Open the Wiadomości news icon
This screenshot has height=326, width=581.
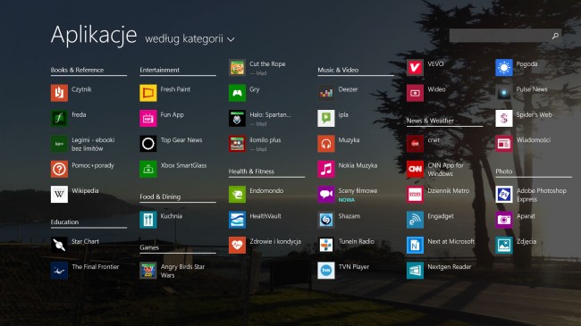504,144
